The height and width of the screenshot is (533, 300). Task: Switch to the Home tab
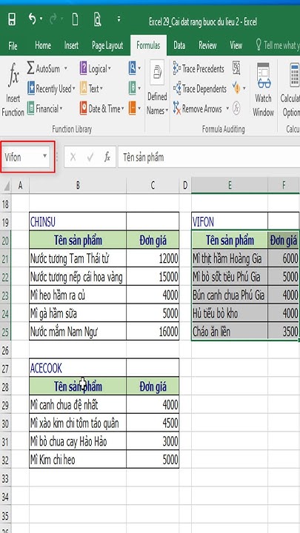click(x=43, y=46)
